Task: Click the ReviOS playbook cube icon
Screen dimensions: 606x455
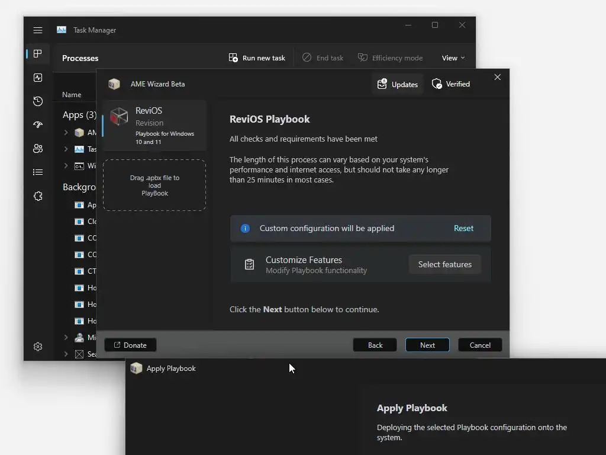Action: pyautogui.click(x=118, y=117)
